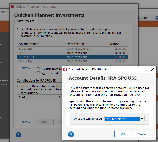This screenshot has width=158, height=142.
Task: Close the Quicken Planner: Investments window
Action: (134, 7)
